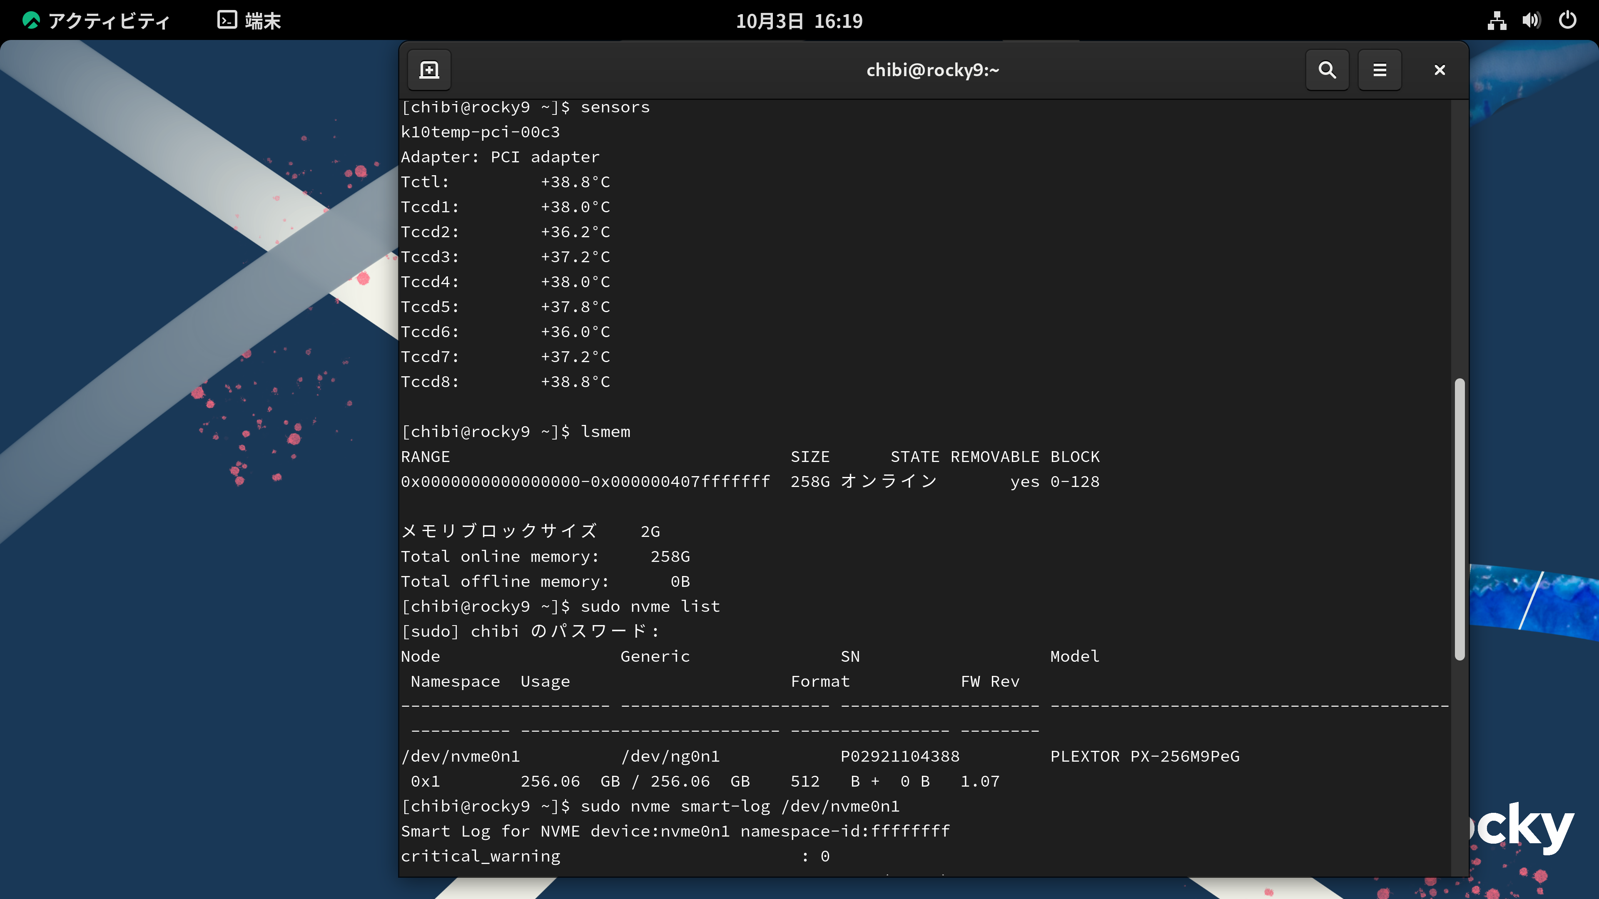
Task: Click the wired network status icon
Action: (1497, 21)
